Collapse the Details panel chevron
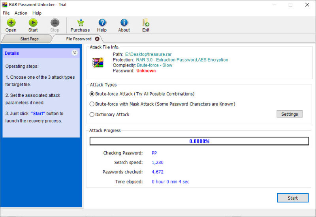 pos(75,53)
